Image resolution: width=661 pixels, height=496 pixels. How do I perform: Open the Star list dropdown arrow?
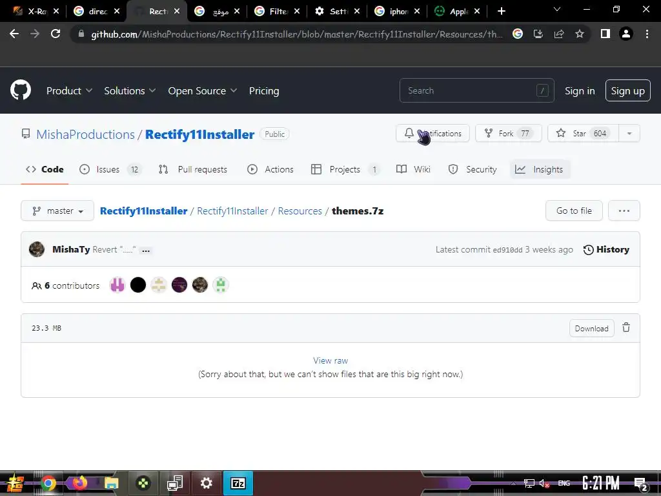pos(629,133)
